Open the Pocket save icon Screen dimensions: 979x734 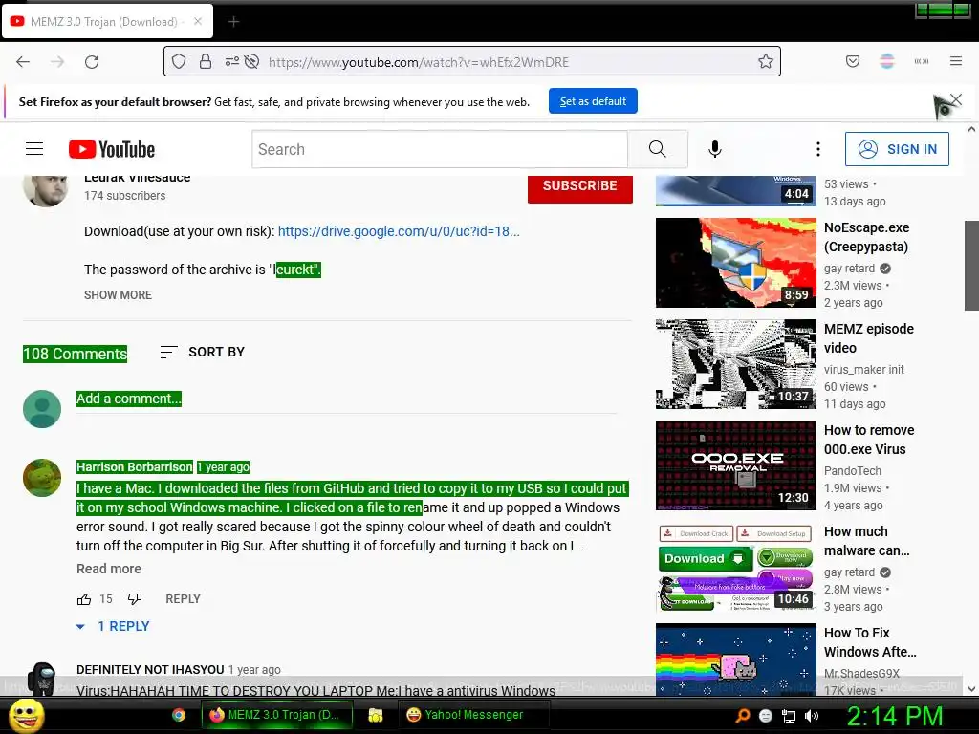[853, 61]
